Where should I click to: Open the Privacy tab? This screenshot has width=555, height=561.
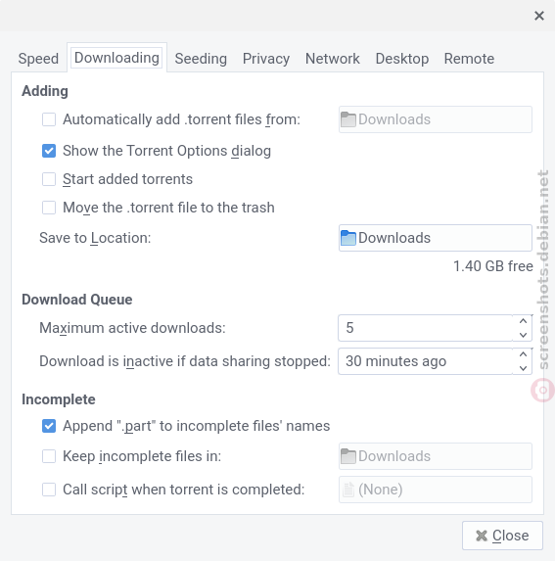pos(266,59)
